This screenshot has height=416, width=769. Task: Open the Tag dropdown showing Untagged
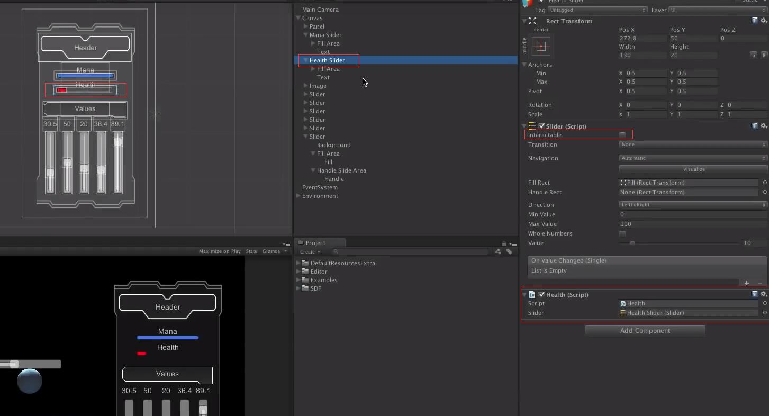pyautogui.click(x=597, y=10)
